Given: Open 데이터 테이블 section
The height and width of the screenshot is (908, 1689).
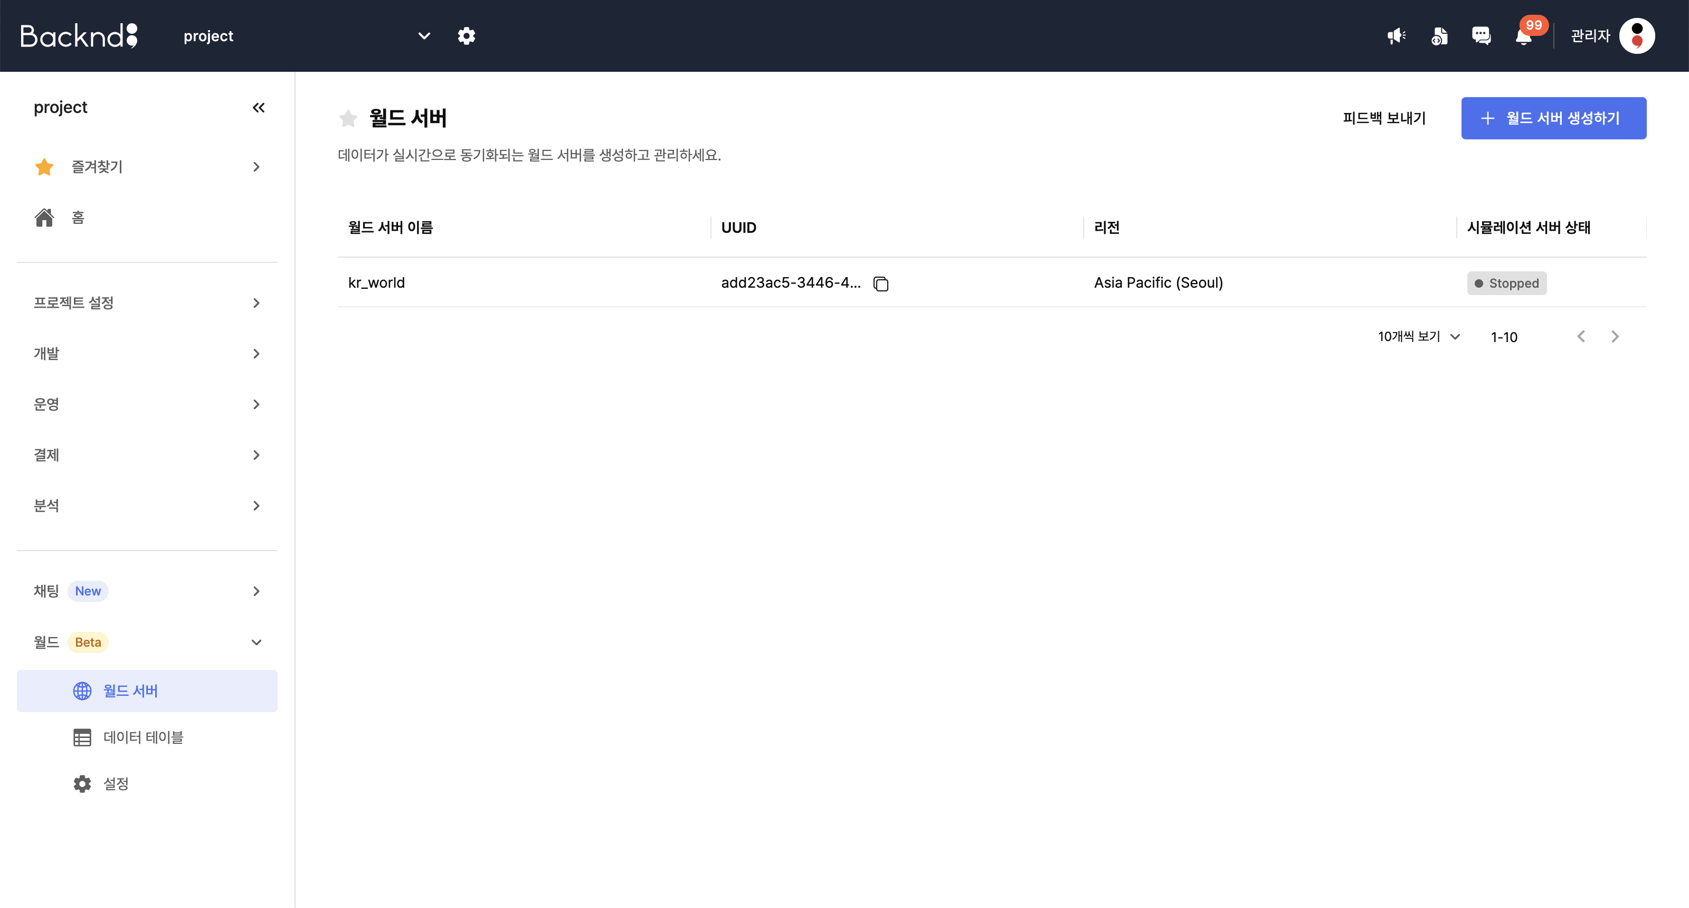Looking at the screenshot, I should (x=143, y=737).
